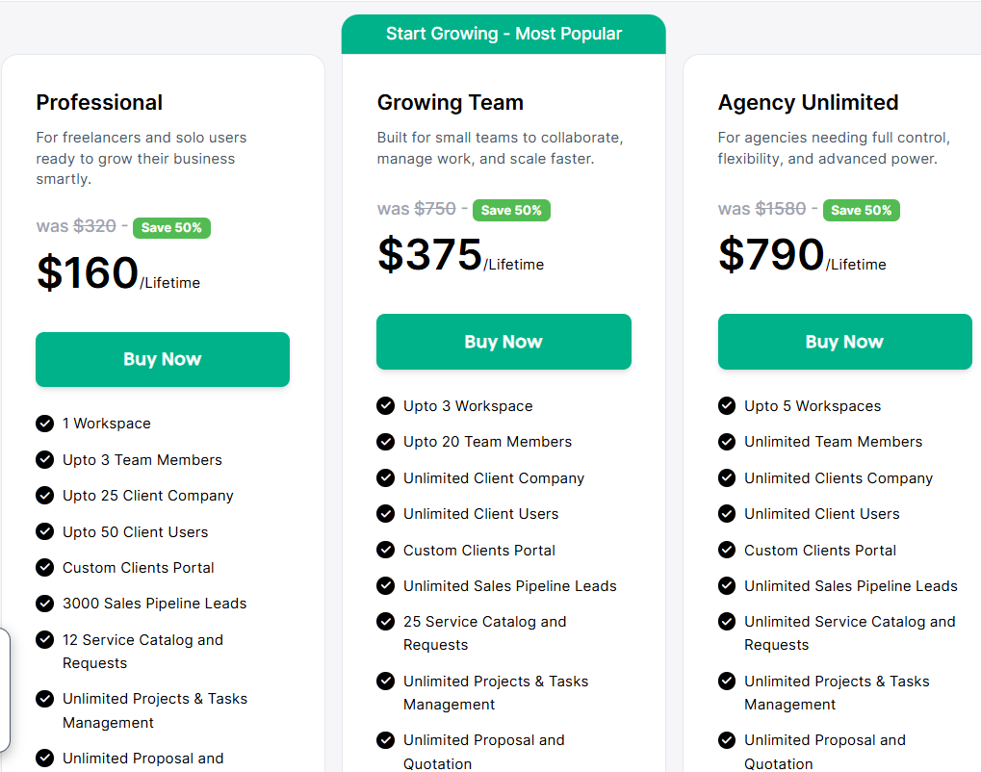Click the Professional plan heading
The width and height of the screenshot is (981, 772).
pos(99,102)
